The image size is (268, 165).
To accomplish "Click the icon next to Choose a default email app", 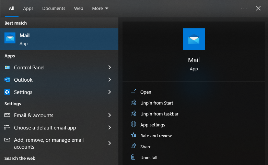I will click(x=7, y=128).
